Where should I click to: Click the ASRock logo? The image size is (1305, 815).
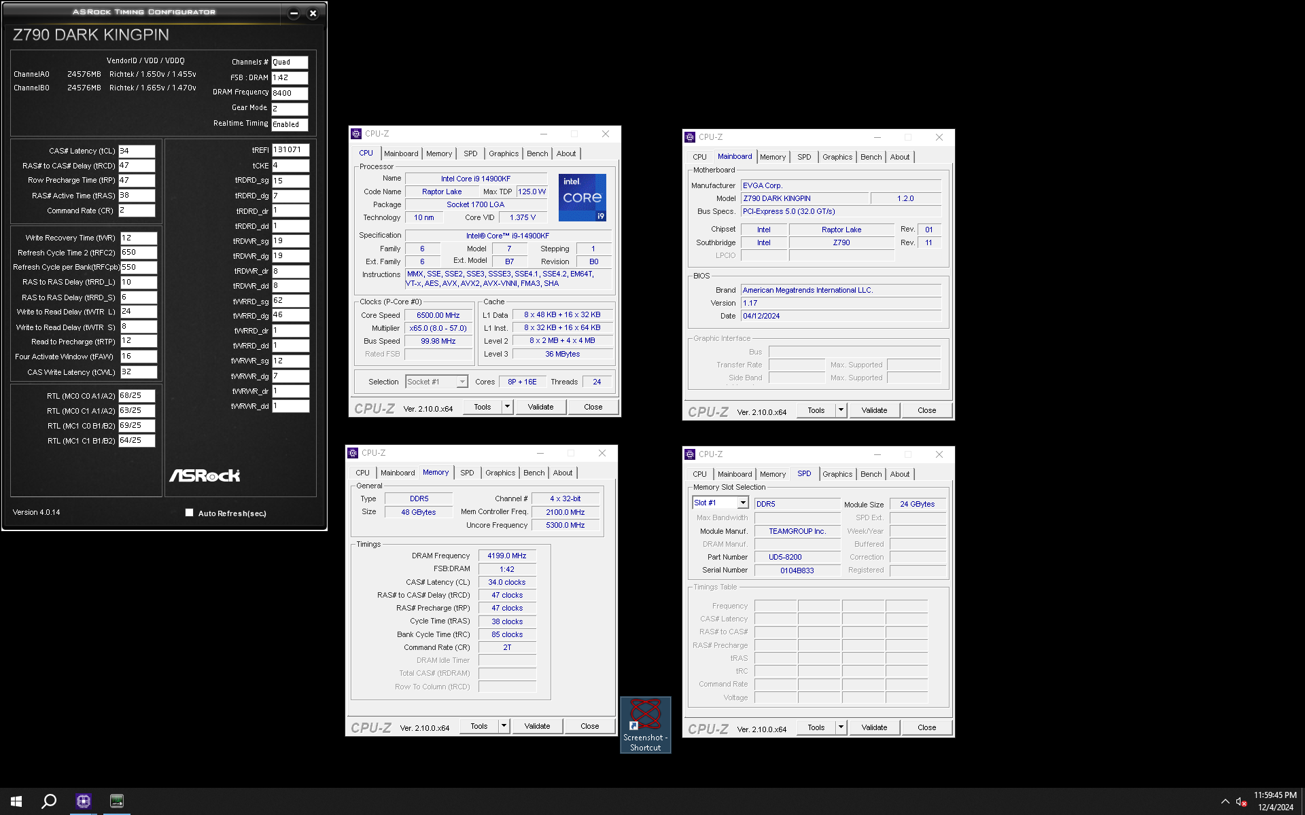[205, 475]
